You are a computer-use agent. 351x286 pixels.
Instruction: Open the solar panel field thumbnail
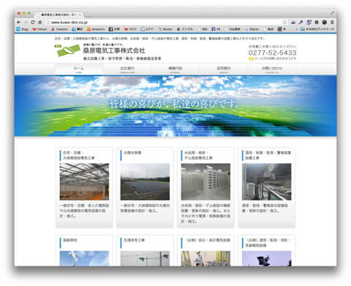(145, 182)
